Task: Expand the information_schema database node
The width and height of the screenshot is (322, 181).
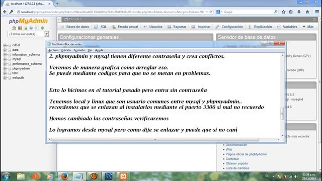Action: 5,55
